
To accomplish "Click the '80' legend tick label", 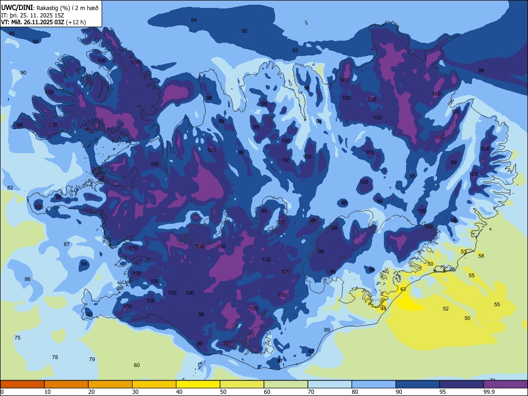I will point(355,392).
